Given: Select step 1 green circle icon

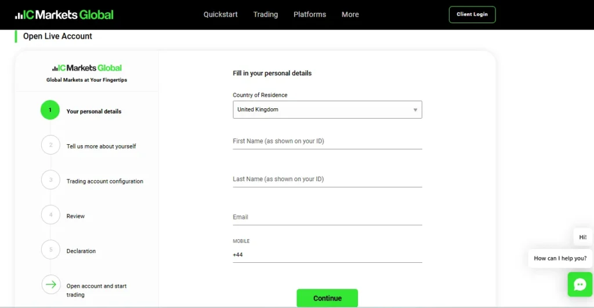Looking at the screenshot, I should (x=50, y=110).
